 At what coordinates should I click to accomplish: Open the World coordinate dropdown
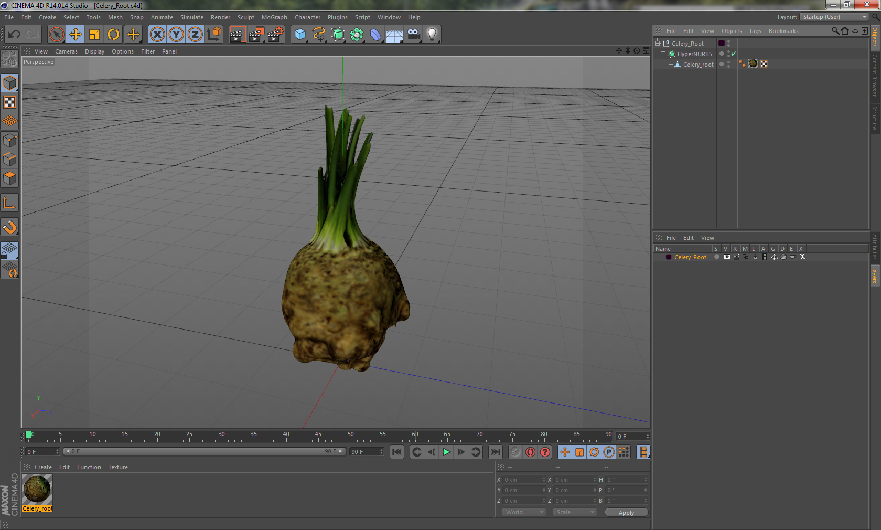pyautogui.click(x=524, y=512)
